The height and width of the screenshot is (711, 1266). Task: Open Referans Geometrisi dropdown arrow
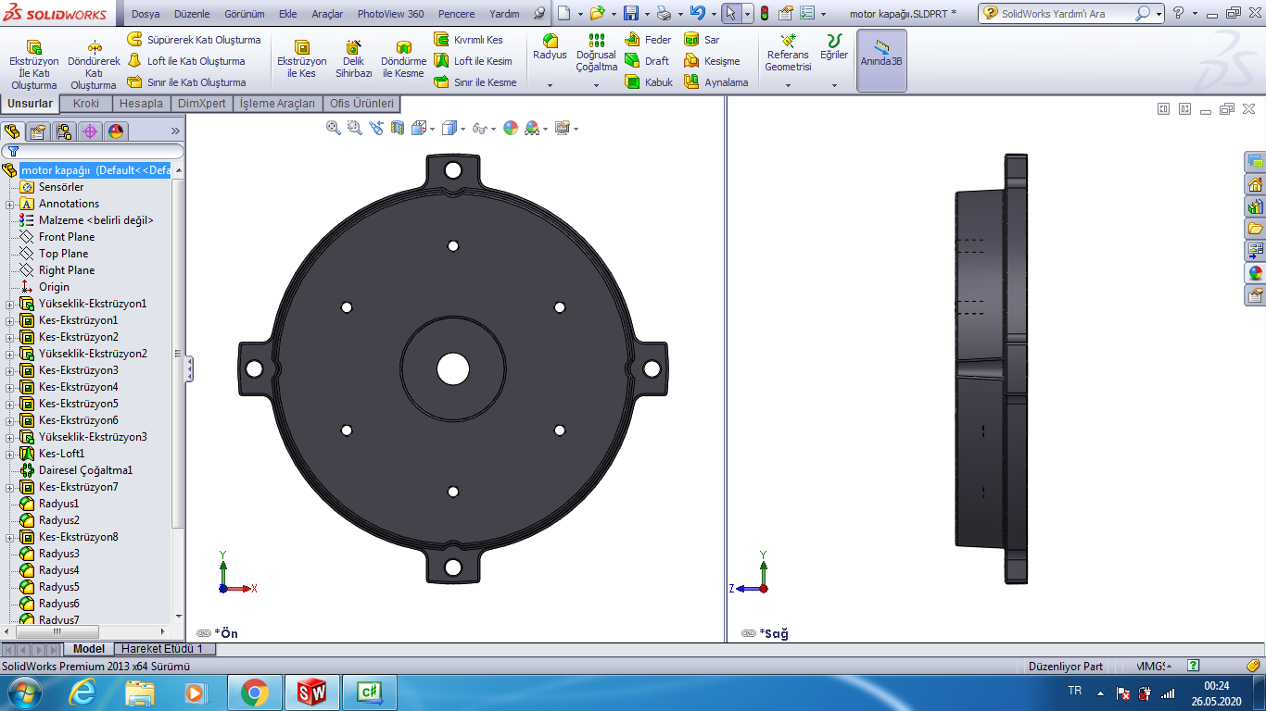coord(788,85)
